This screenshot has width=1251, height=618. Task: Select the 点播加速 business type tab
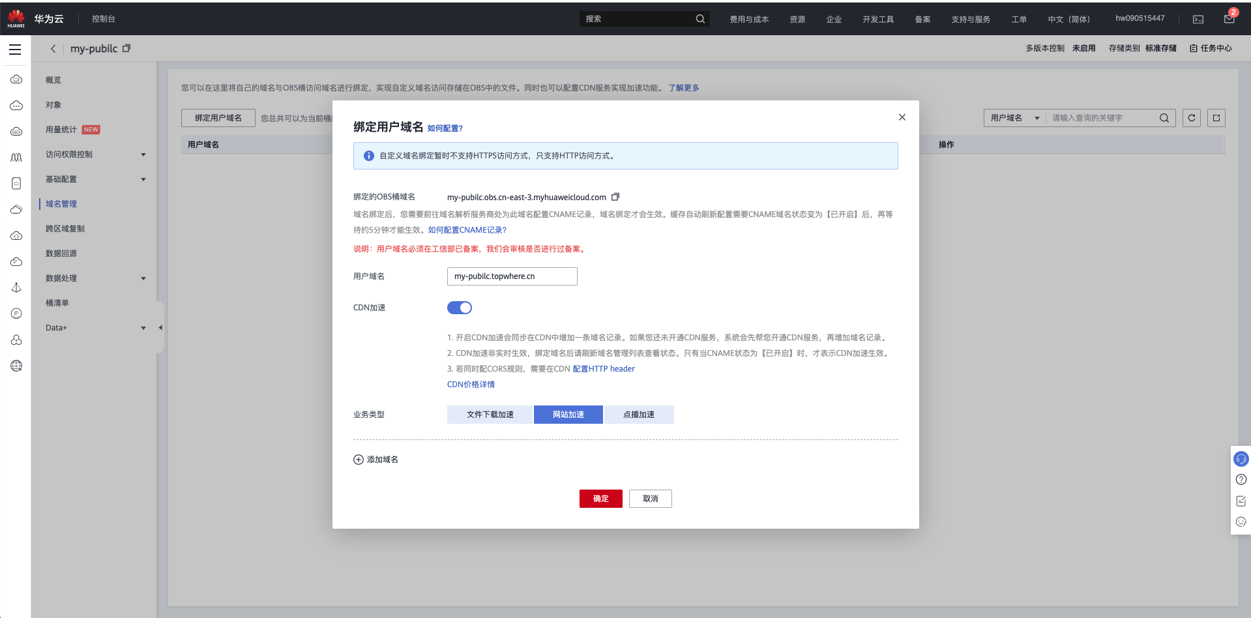639,414
